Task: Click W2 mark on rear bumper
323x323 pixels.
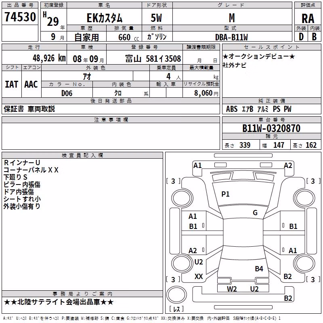Action: coord(232,289)
